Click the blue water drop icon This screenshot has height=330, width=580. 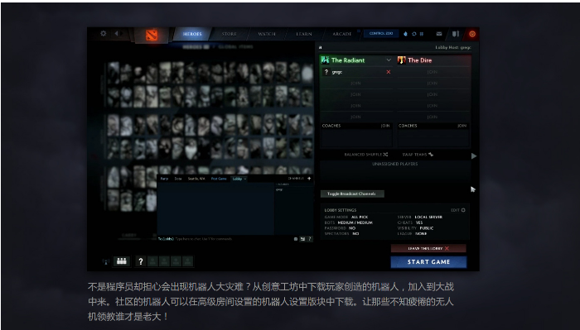[x=406, y=34]
